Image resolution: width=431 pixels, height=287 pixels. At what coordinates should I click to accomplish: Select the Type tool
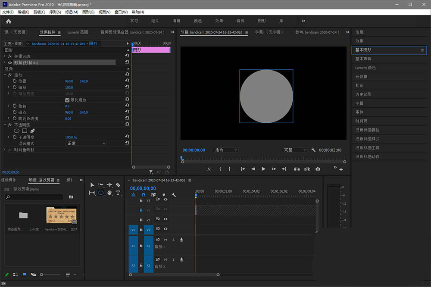coord(118,193)
